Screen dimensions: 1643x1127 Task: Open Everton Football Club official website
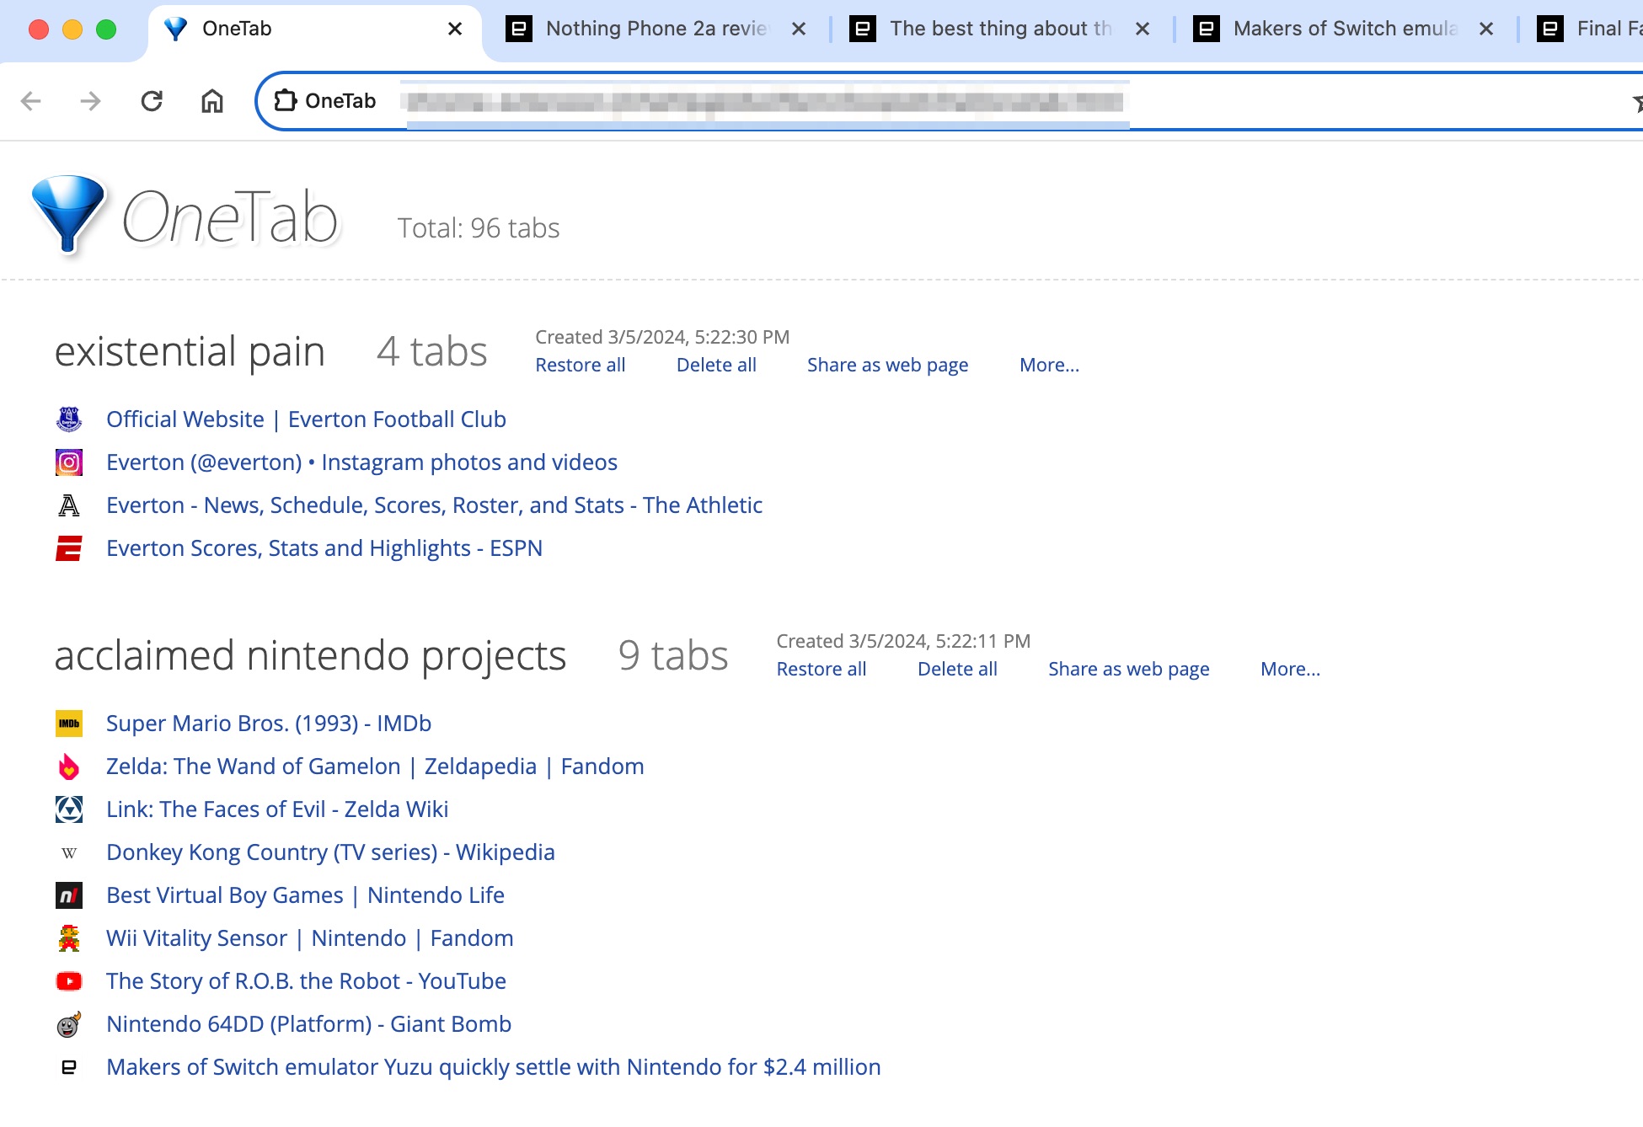click(x=305, y=418)
